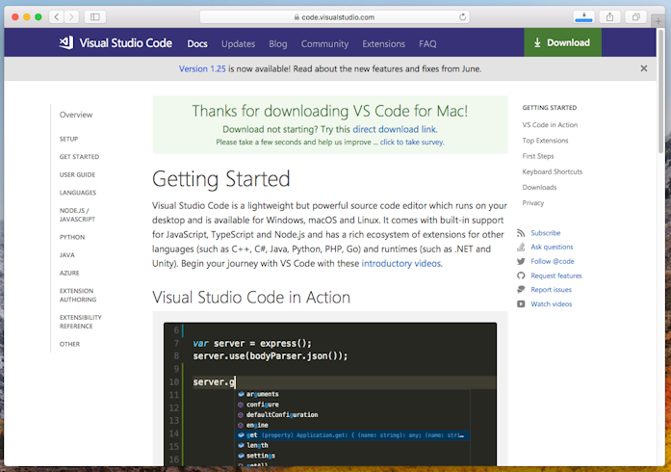
Task: Expand the PYTHON section
Action: (72, 237)
